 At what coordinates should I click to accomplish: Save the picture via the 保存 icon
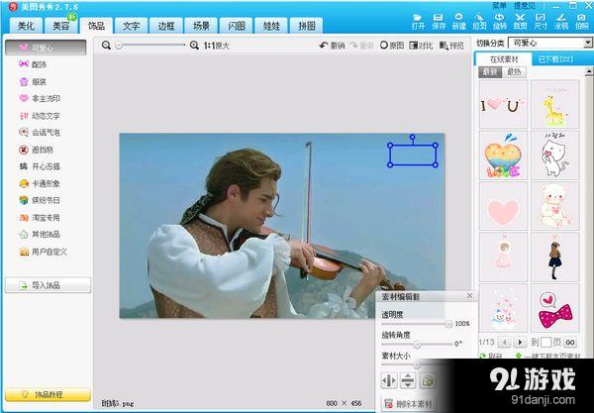439,22
